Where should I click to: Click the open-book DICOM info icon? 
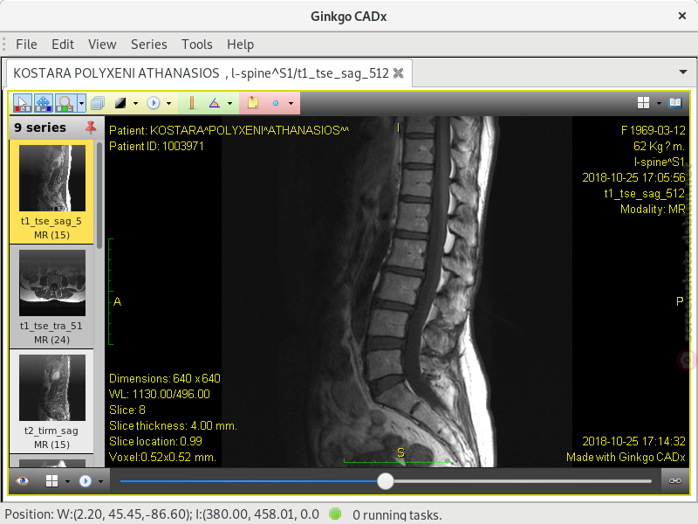click(674, 103)
